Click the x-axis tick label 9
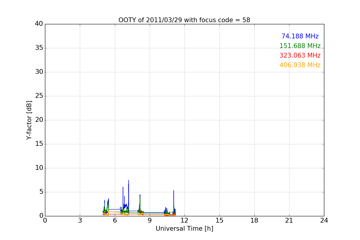 tap(150, 220)
